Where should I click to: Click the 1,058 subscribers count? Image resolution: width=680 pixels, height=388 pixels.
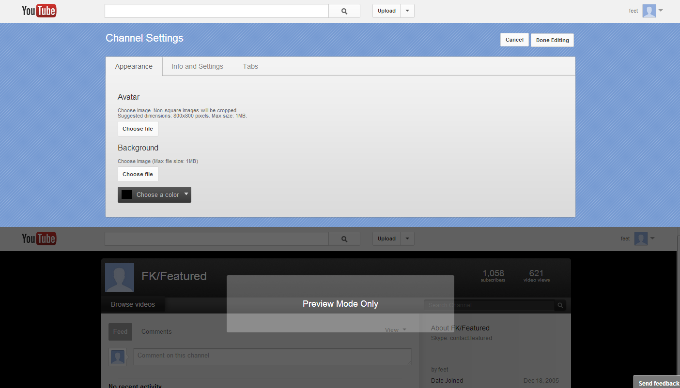pos(493,276)
